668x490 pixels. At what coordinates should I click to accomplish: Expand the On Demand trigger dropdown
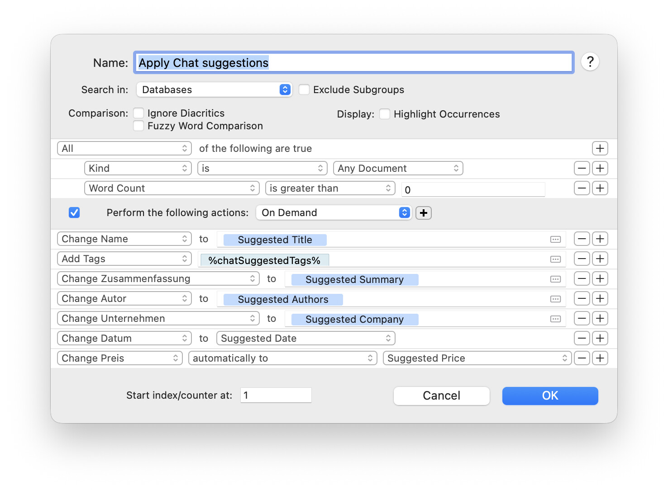pyautogui.click(x=333, y=213)
